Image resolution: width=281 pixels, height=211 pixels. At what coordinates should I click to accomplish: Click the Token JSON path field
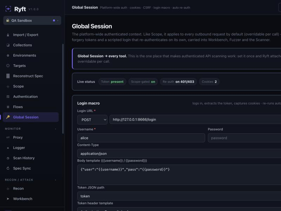[179, 196]
